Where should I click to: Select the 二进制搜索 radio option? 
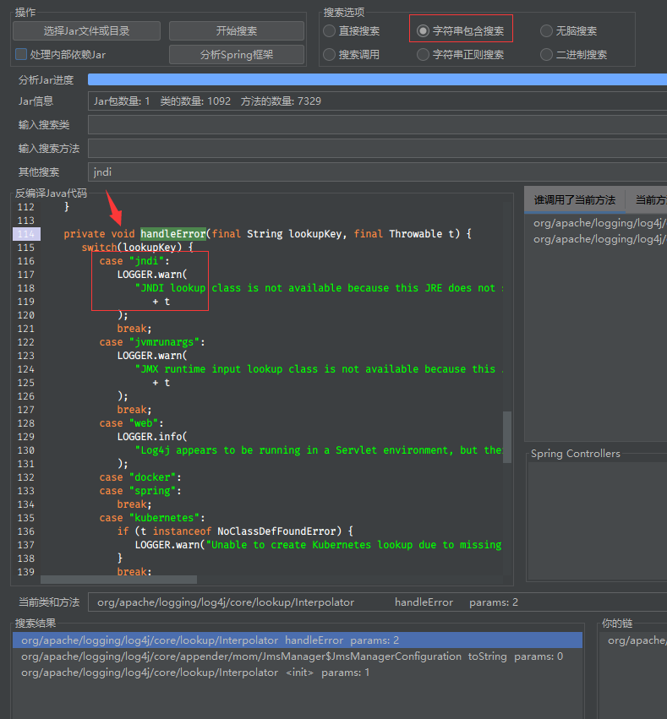coord(546,55)
